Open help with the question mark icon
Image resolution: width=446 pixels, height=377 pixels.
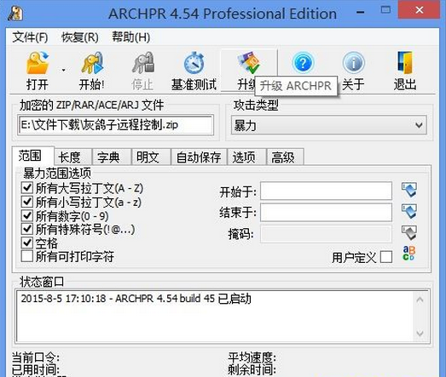point(303,63)
